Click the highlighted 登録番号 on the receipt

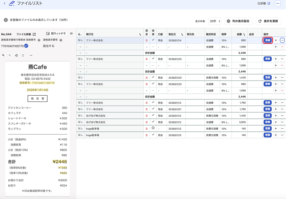(37, 83)
